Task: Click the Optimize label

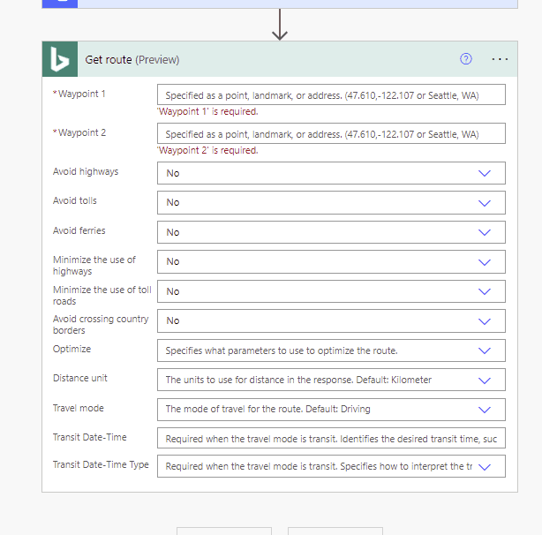Action: coord(72,349)
